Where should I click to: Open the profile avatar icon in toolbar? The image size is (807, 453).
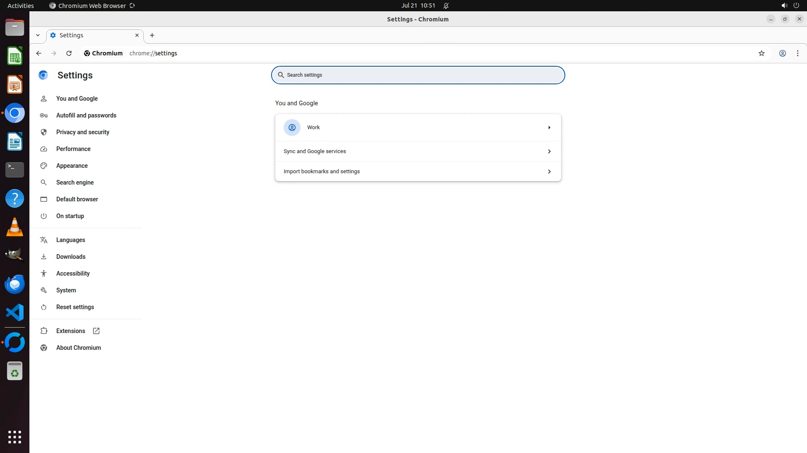[x=782, y=53]
